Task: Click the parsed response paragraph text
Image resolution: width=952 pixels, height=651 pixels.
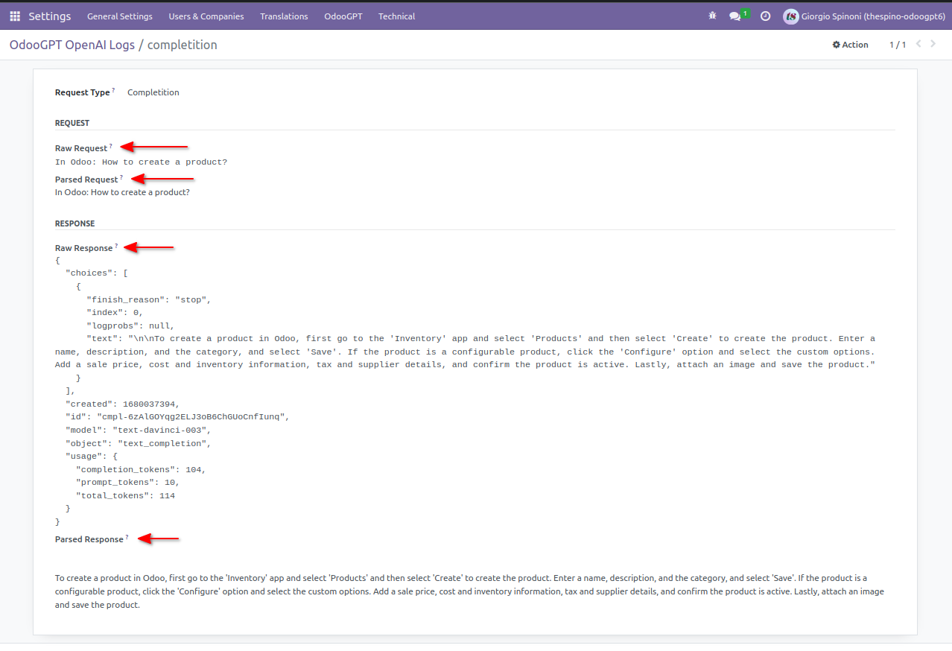Action: (x=469, y=591)
